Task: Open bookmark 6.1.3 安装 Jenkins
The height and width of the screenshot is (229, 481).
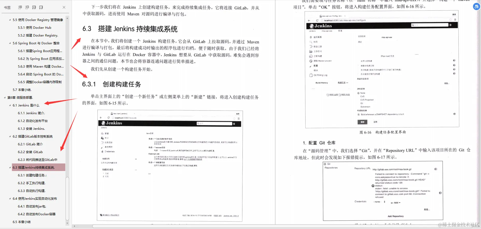Action: [31, 129]
